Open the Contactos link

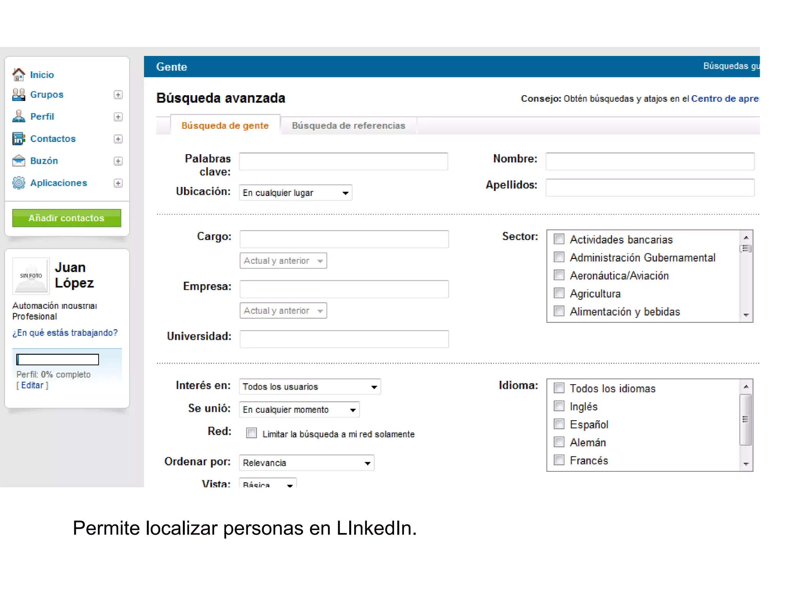pos(53,139)
